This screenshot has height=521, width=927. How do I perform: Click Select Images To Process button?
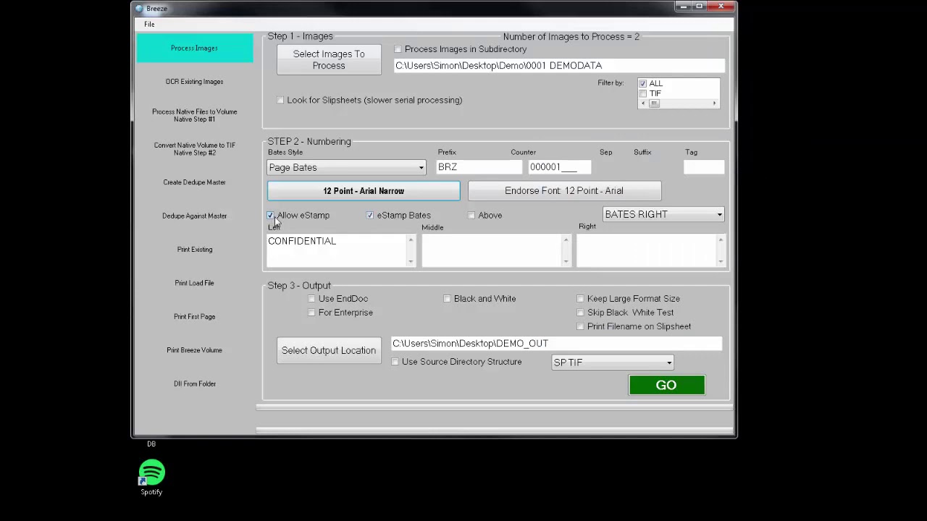[329, 59]
